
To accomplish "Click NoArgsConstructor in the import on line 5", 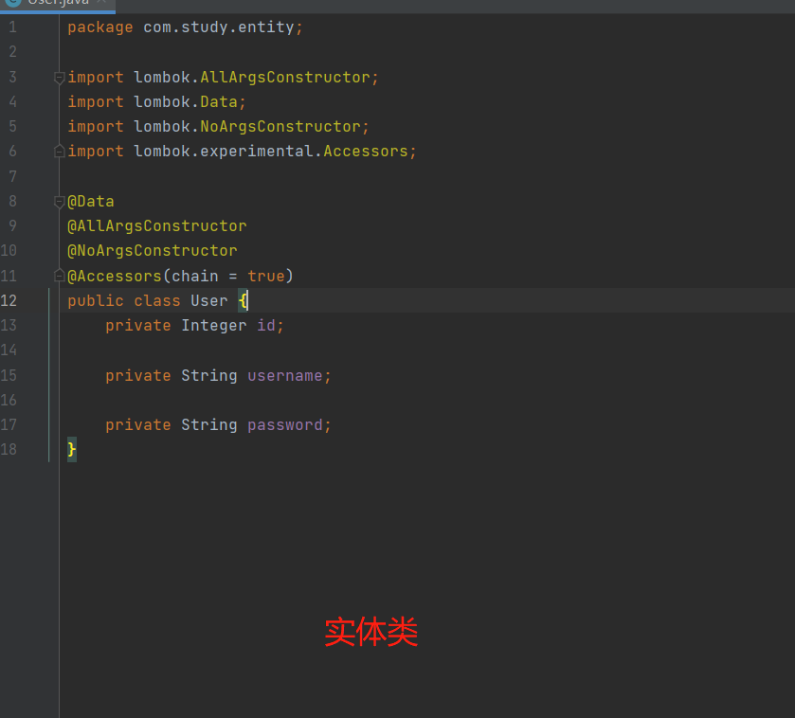I will pos(280,127).
